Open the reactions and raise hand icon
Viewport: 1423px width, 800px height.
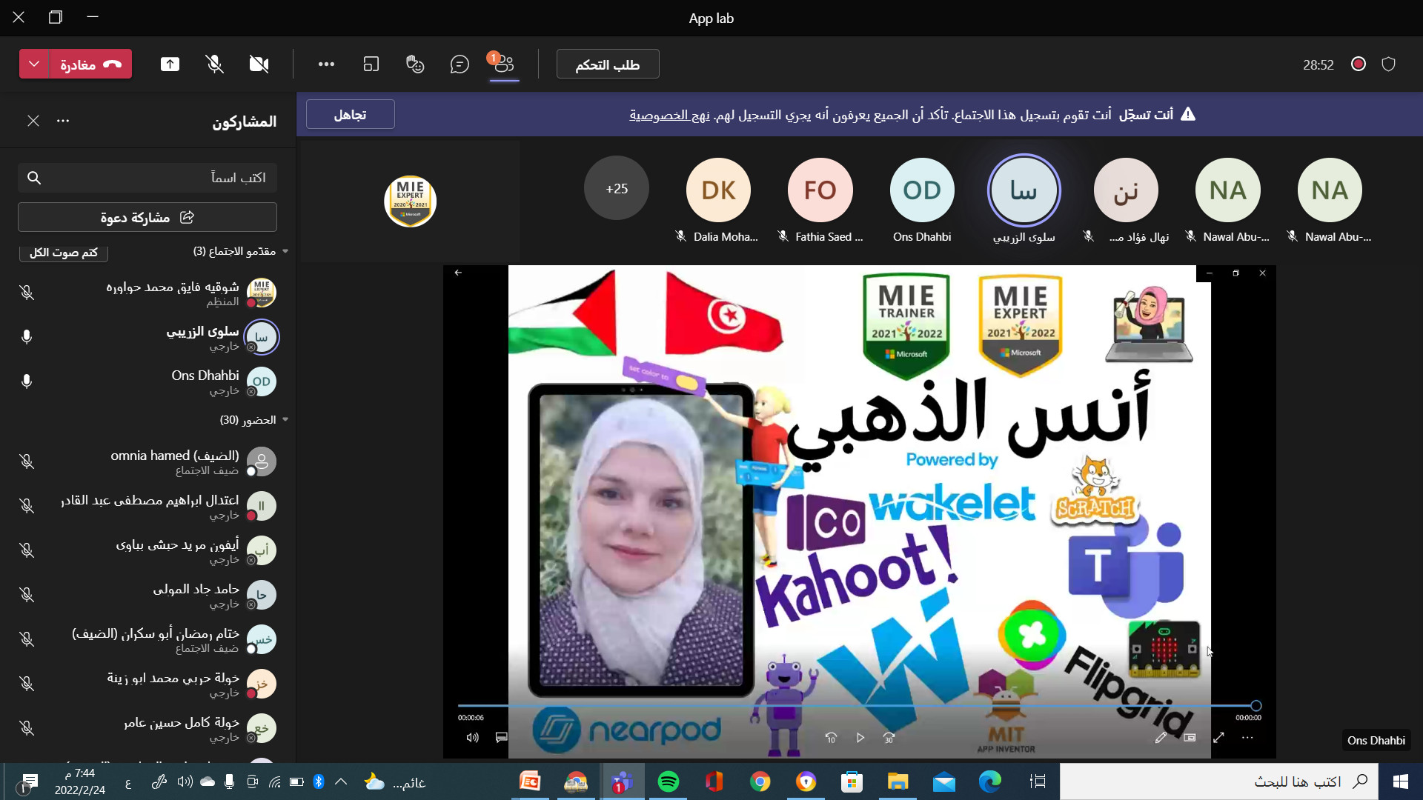[x=415, y=64]
